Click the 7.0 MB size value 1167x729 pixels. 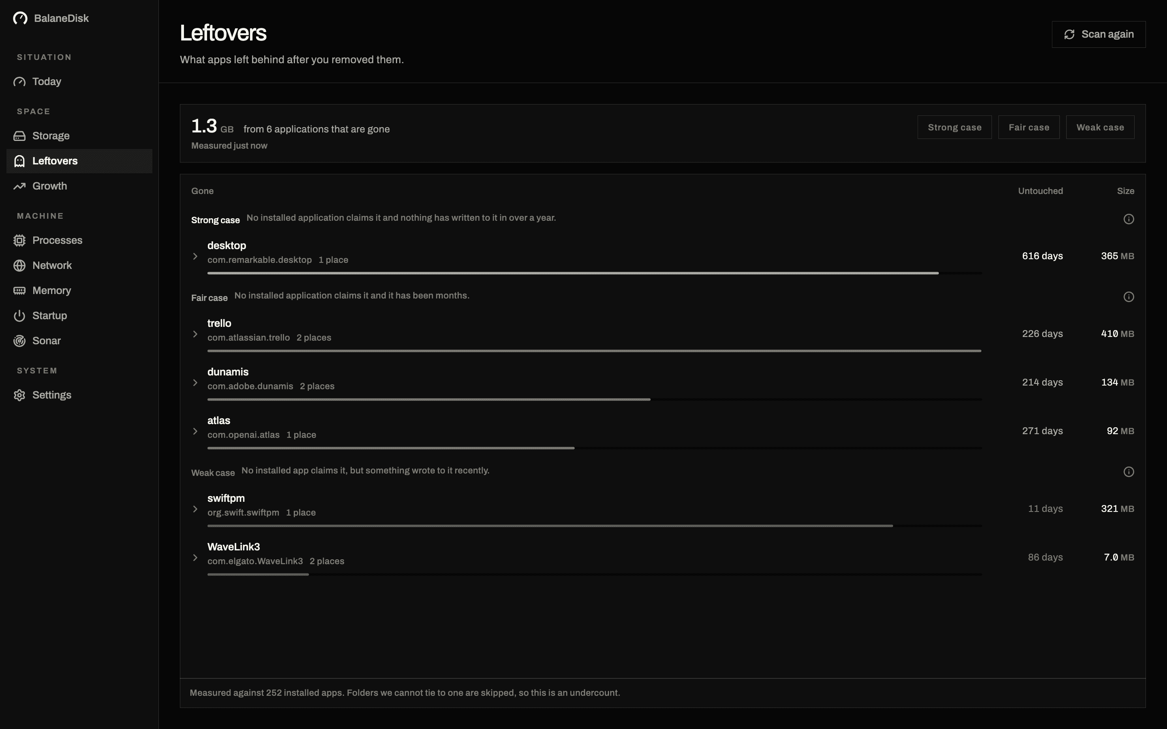(x=1119, y=557)
